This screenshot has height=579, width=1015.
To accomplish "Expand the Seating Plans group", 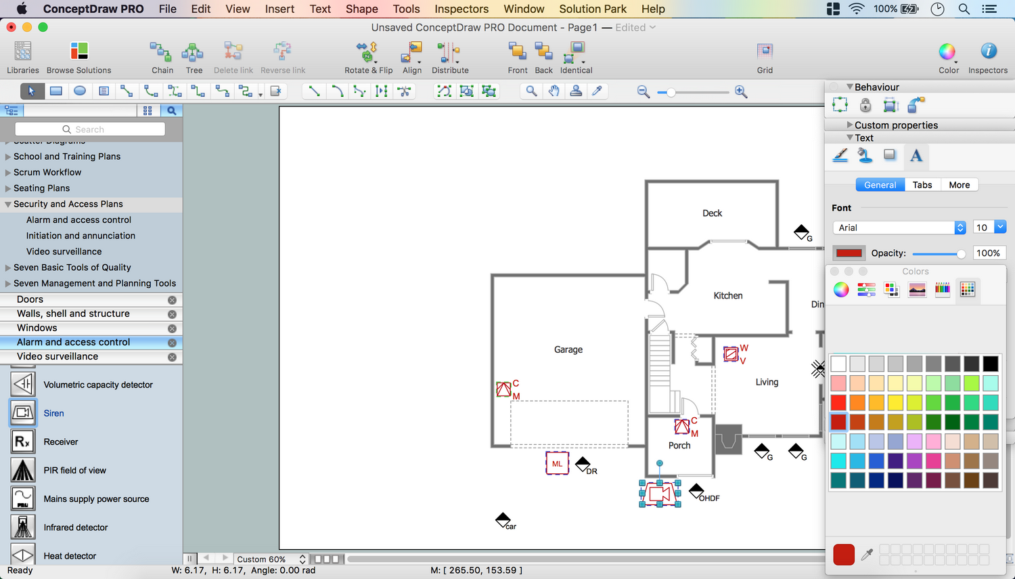I will [x=8, y=188].
